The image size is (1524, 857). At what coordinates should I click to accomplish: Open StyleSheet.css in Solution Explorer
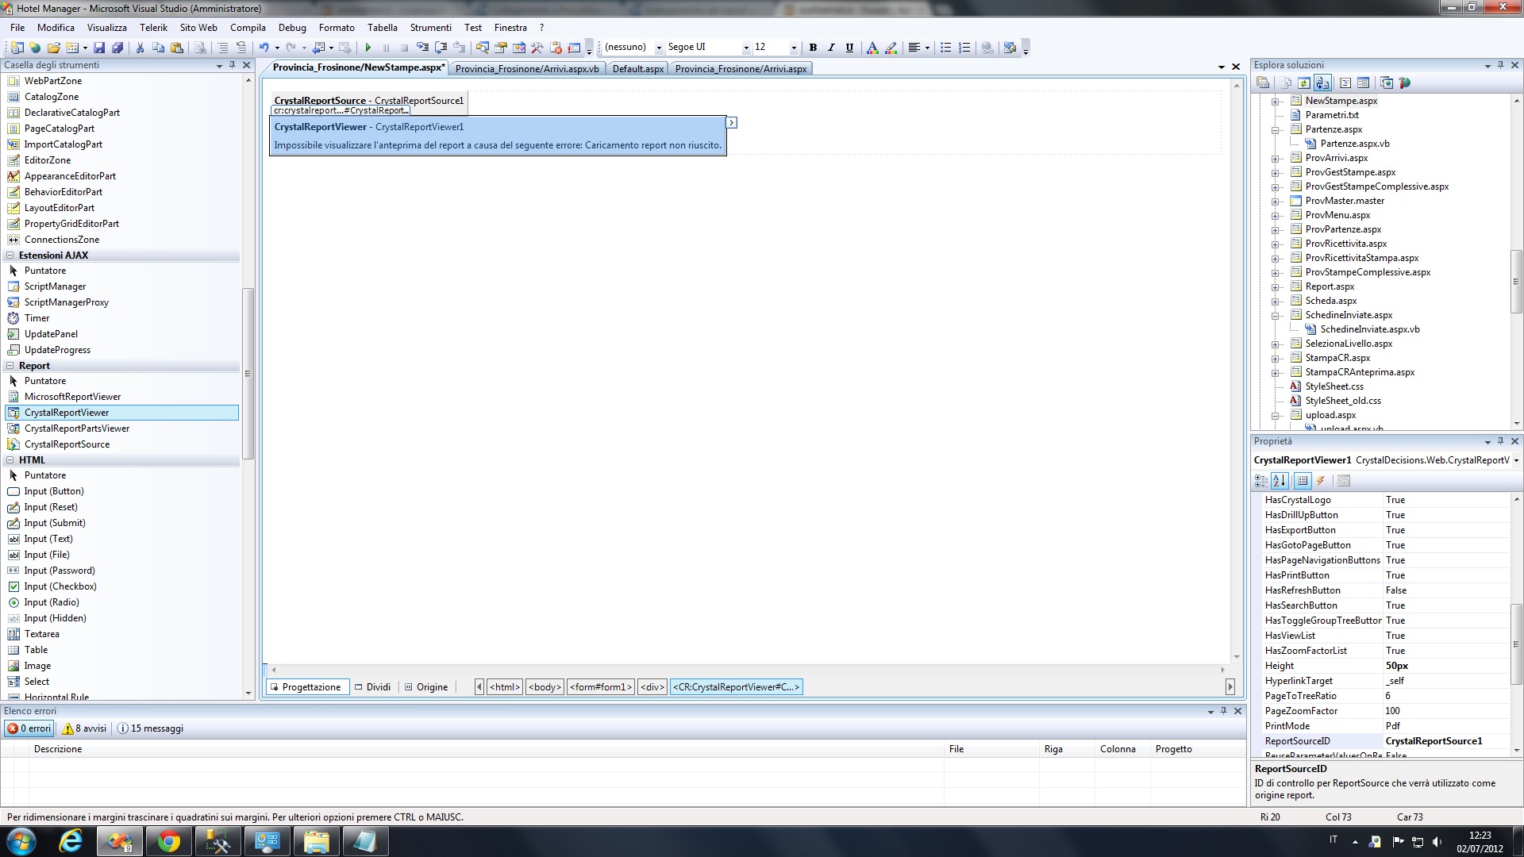point(1333,386)
